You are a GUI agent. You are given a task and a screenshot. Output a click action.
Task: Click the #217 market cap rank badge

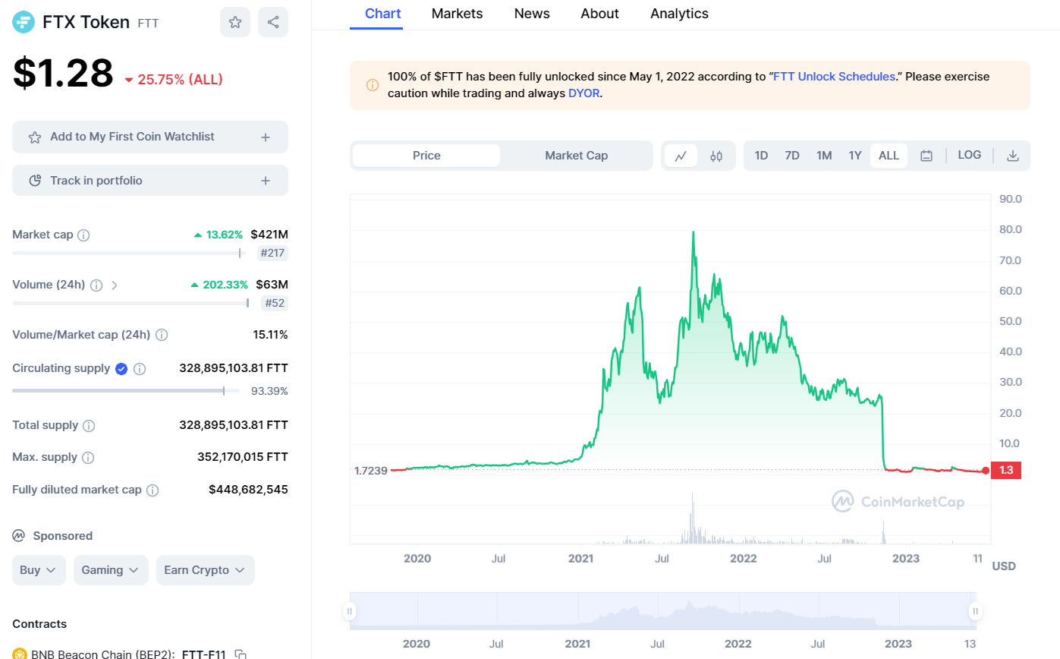click(272, 254)
